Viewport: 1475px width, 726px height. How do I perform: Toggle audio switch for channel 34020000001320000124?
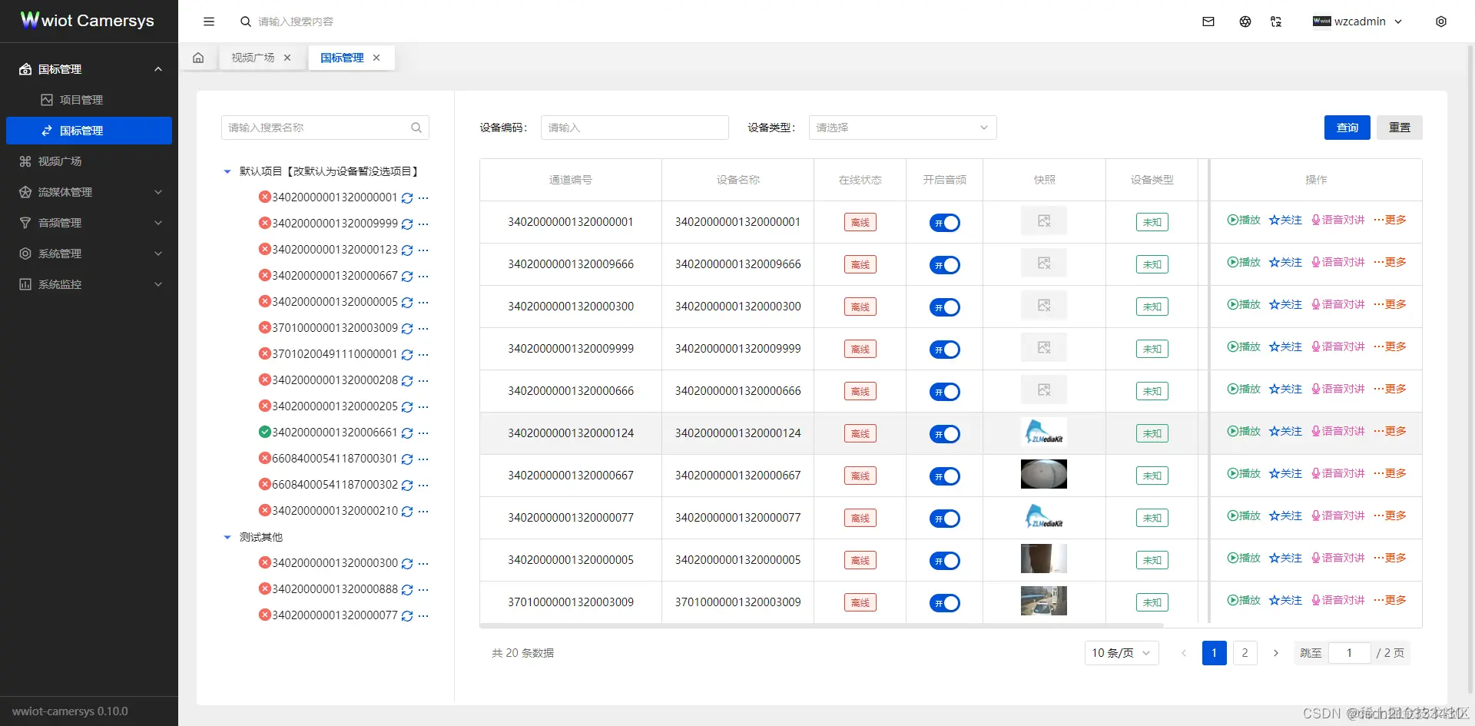945,434
